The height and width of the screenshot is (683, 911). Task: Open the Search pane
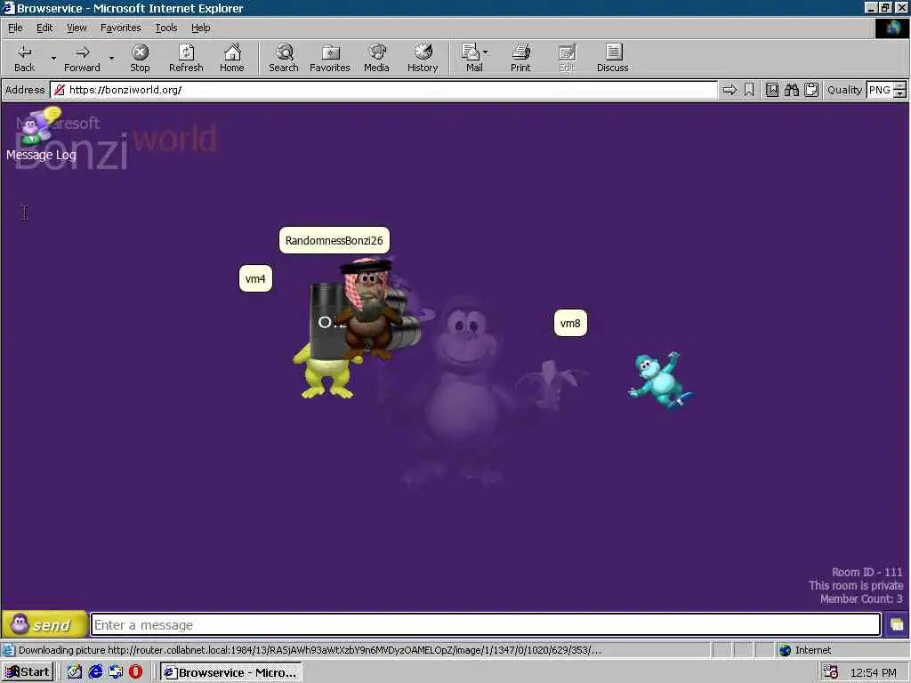pos(284,58)
